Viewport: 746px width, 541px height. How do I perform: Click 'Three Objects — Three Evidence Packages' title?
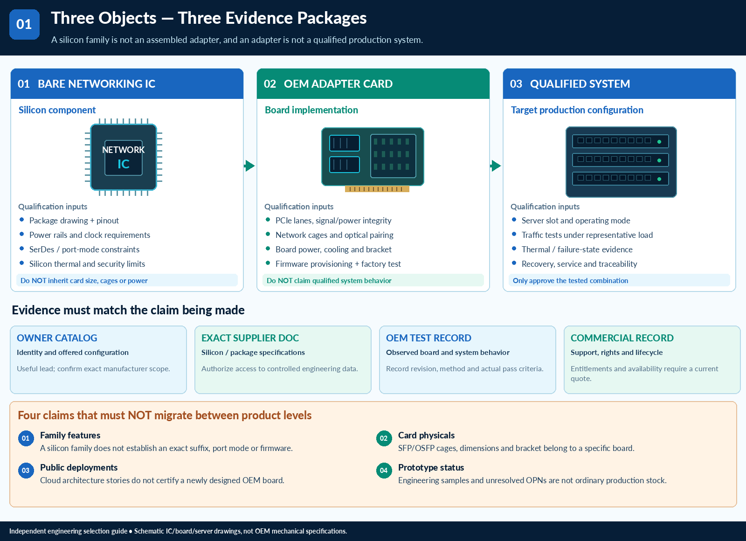click(x=209, y=18)
